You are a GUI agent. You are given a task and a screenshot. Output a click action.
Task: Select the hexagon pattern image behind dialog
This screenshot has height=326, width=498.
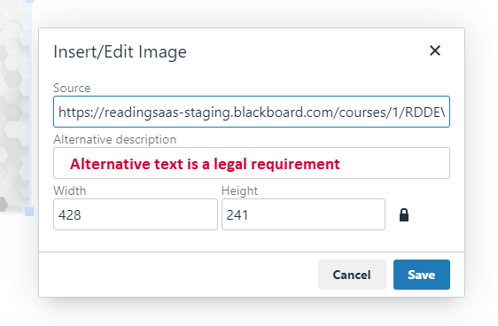14,105
